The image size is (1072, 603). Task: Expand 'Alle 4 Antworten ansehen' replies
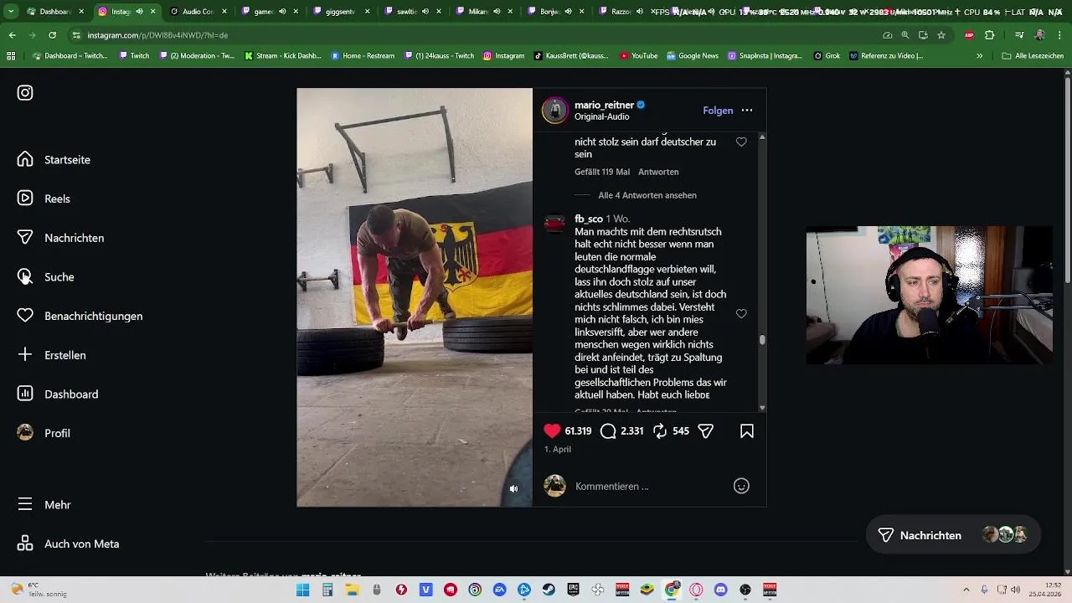(647, 195)
